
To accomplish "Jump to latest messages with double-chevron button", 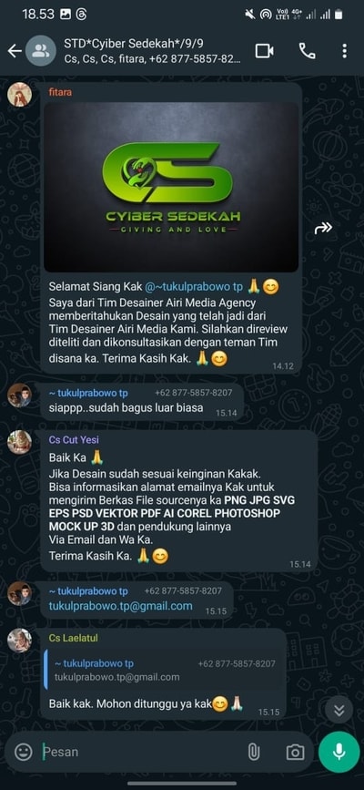I will 339,710.
